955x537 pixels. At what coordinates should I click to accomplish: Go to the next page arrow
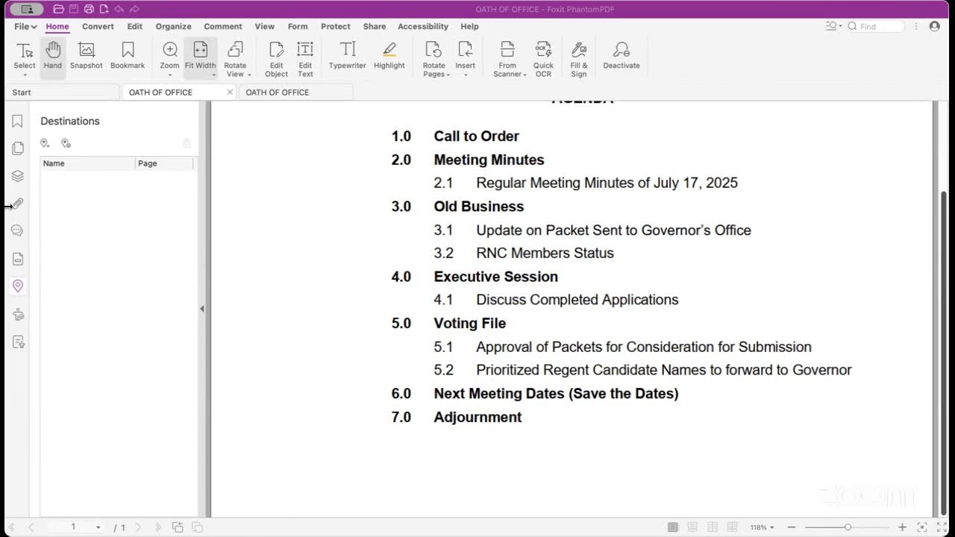pyautogui.click(x=138, y=527)
